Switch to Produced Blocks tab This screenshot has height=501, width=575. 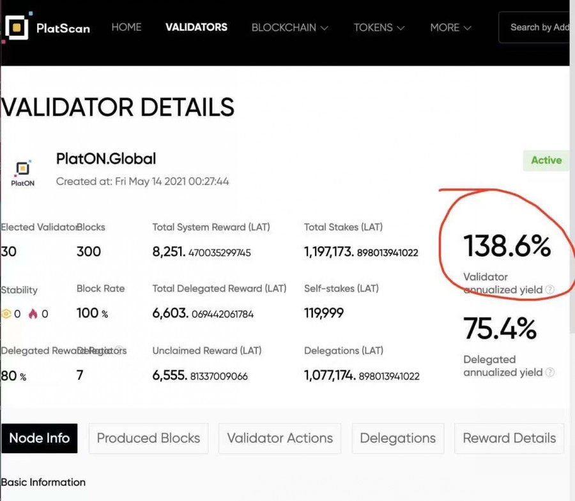(148, 438)
